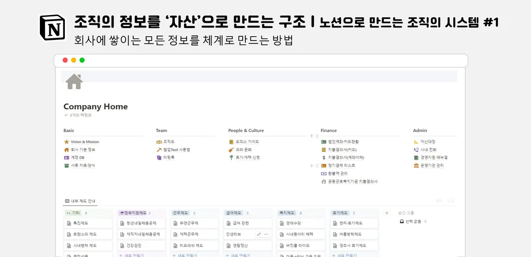Click the purple notebook icon for 미팅록
Screen dimensions: 531x257
point(159,158)
